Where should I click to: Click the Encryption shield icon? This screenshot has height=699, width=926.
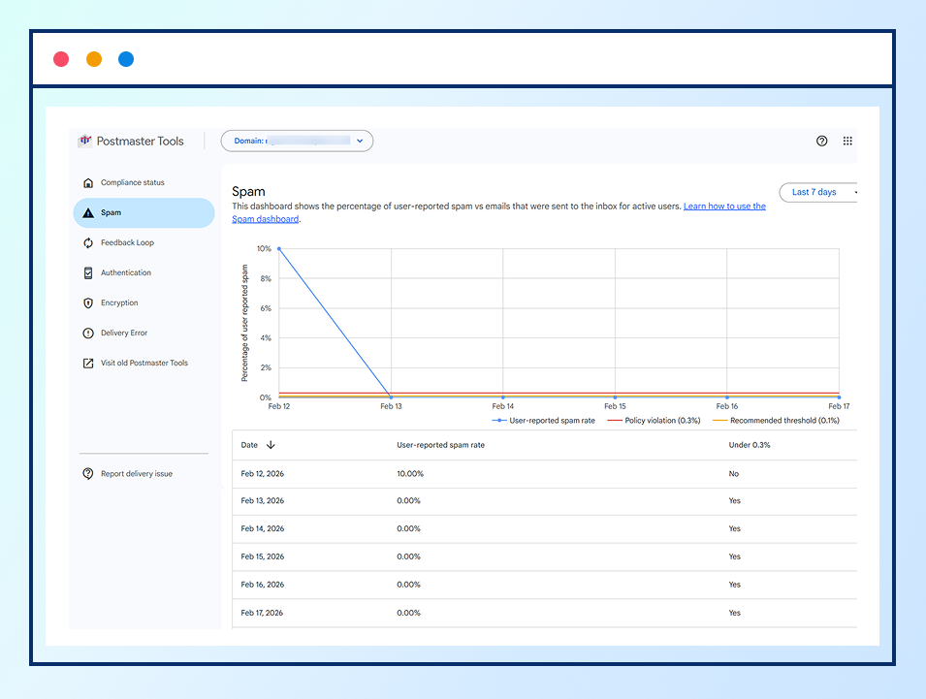89,302
